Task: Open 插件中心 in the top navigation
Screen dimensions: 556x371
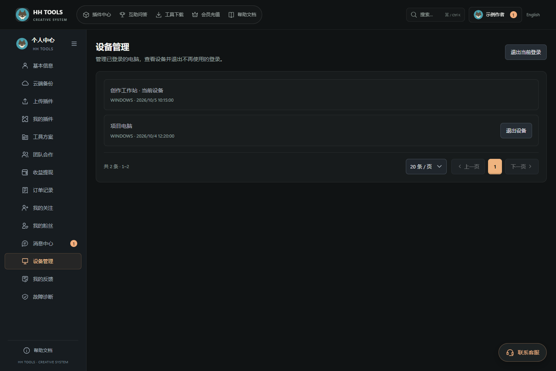Action: point(97,15)
